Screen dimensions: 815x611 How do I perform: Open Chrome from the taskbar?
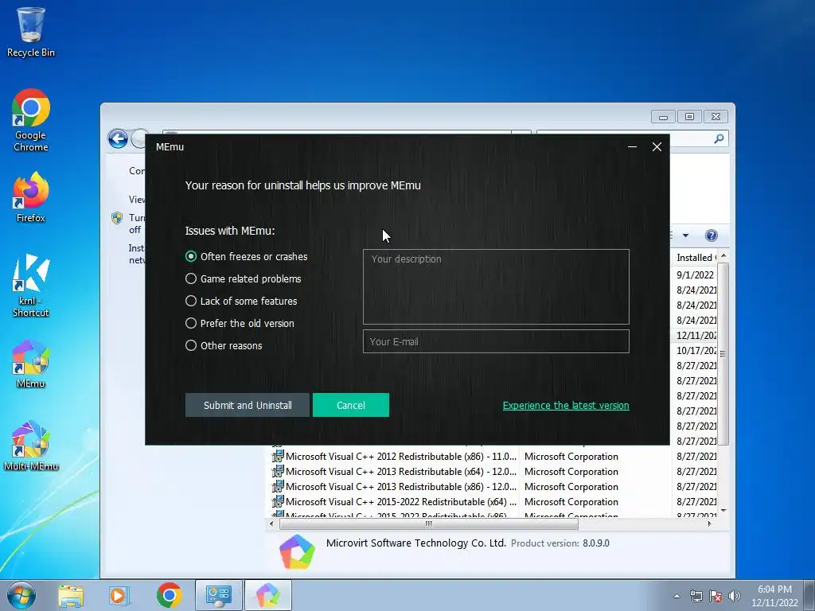[x=169, y=595]
